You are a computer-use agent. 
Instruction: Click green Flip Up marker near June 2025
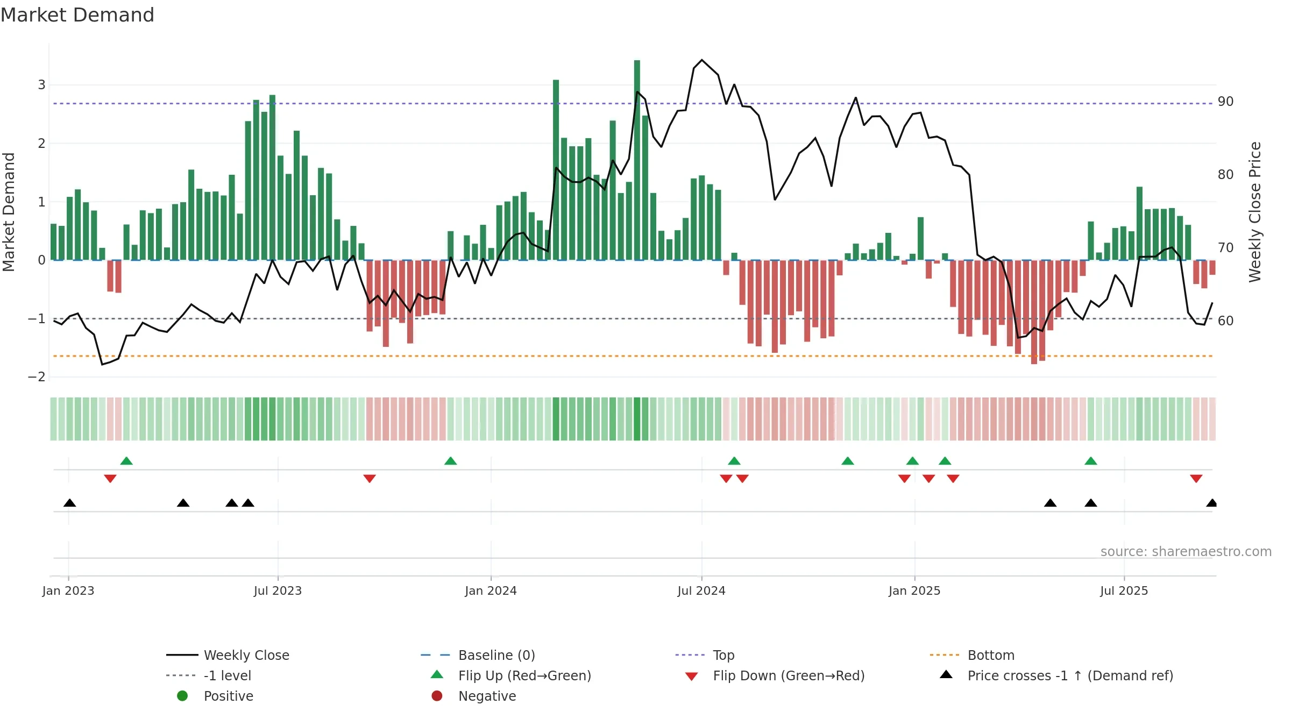tap(1091, 461)
